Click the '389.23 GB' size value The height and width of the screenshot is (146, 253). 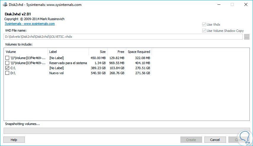[x=98, y=68]
